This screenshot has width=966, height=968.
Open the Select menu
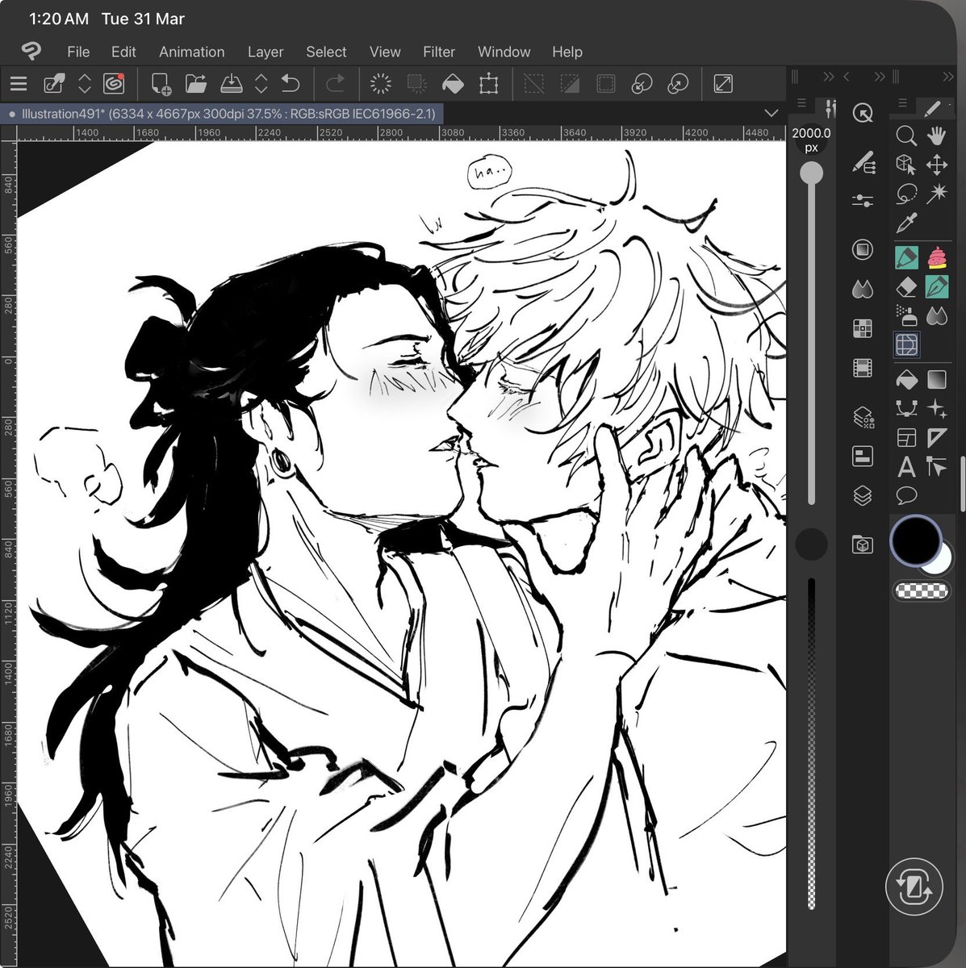326,52
